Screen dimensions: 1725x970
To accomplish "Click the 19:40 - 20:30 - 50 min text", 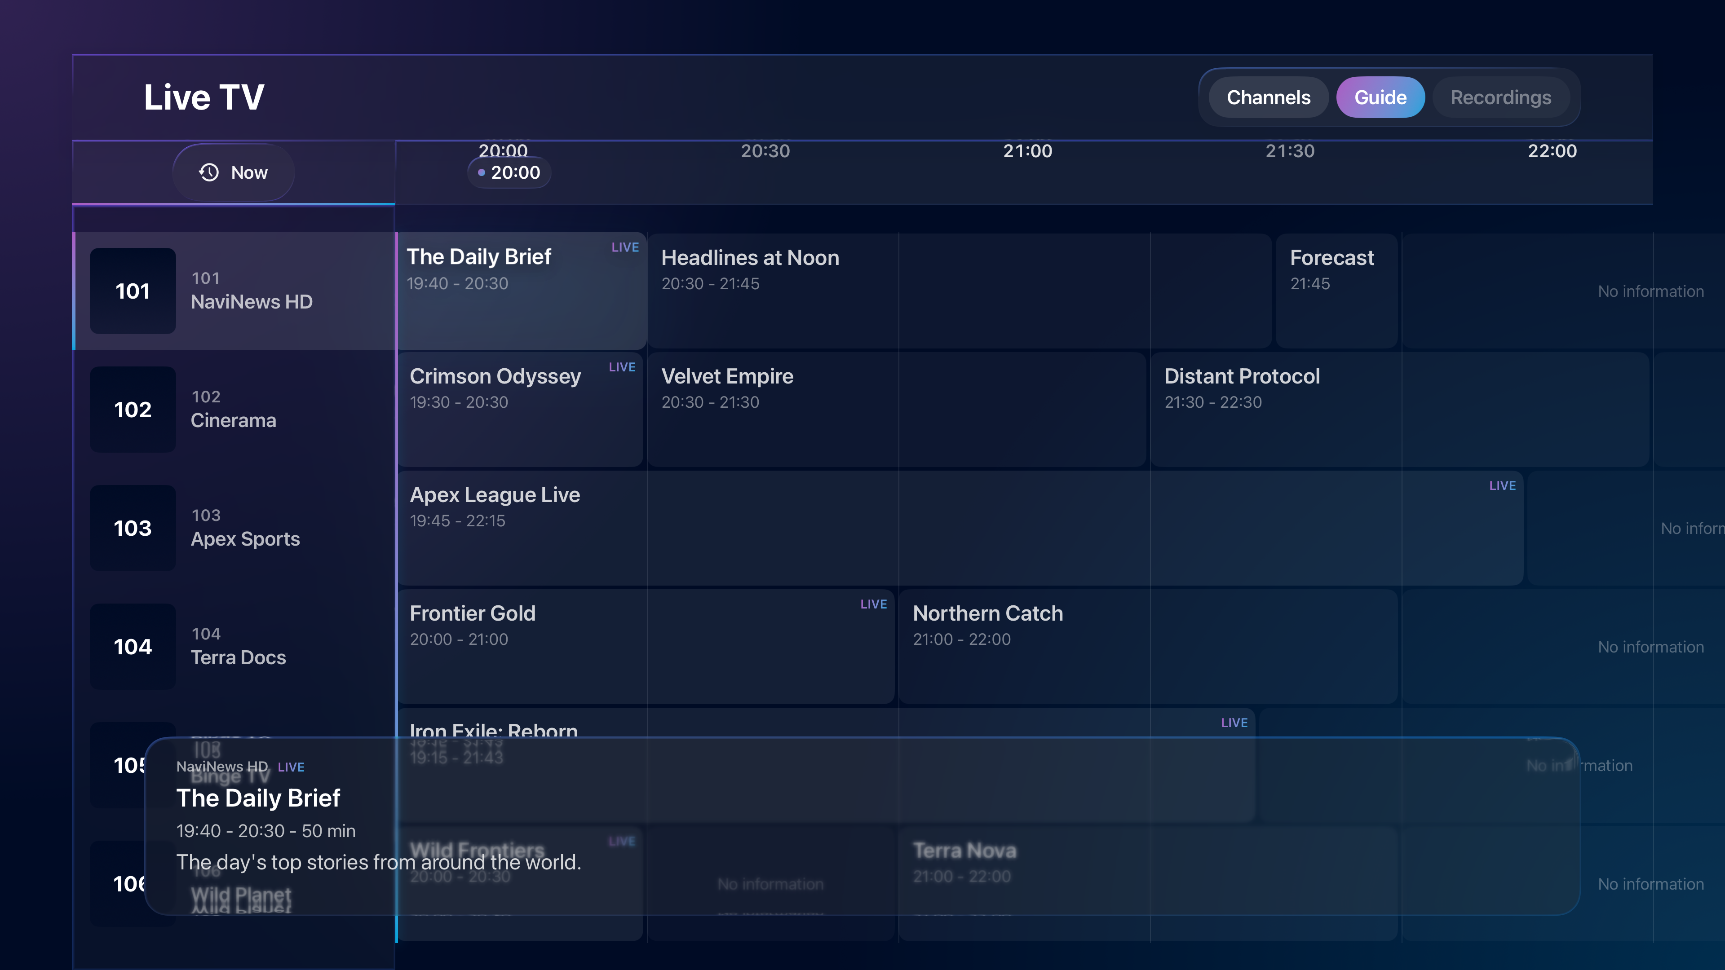I will [266, 831].
